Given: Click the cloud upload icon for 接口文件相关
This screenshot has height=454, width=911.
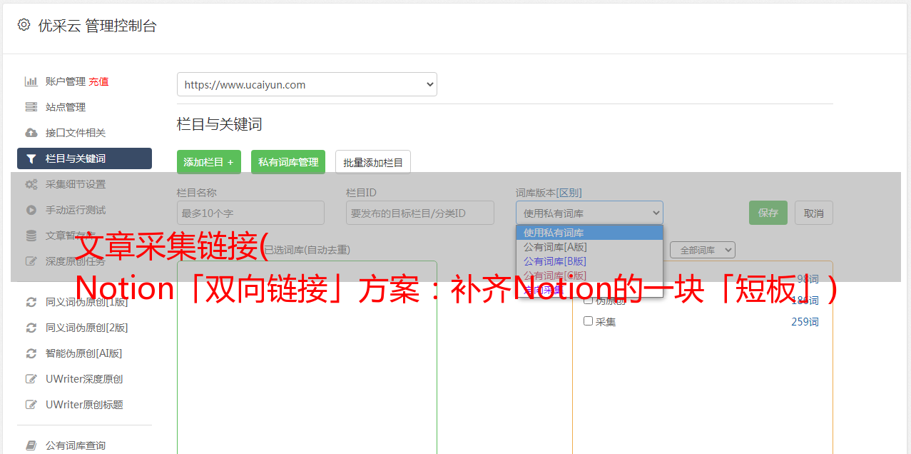Looking at the screenshot, I should pos(31,133).
